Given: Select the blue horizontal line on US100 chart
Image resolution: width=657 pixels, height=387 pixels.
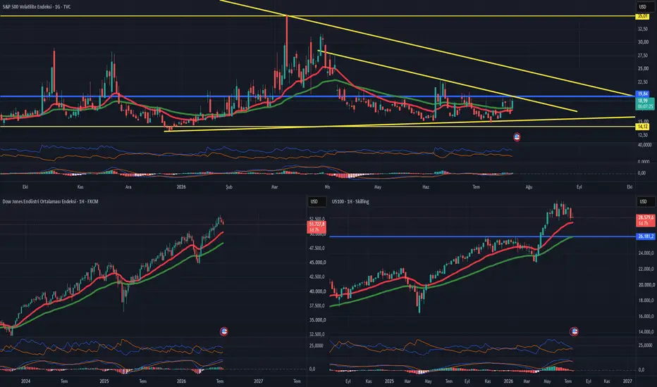Looking at the screenshot, I should coord(482,237).
